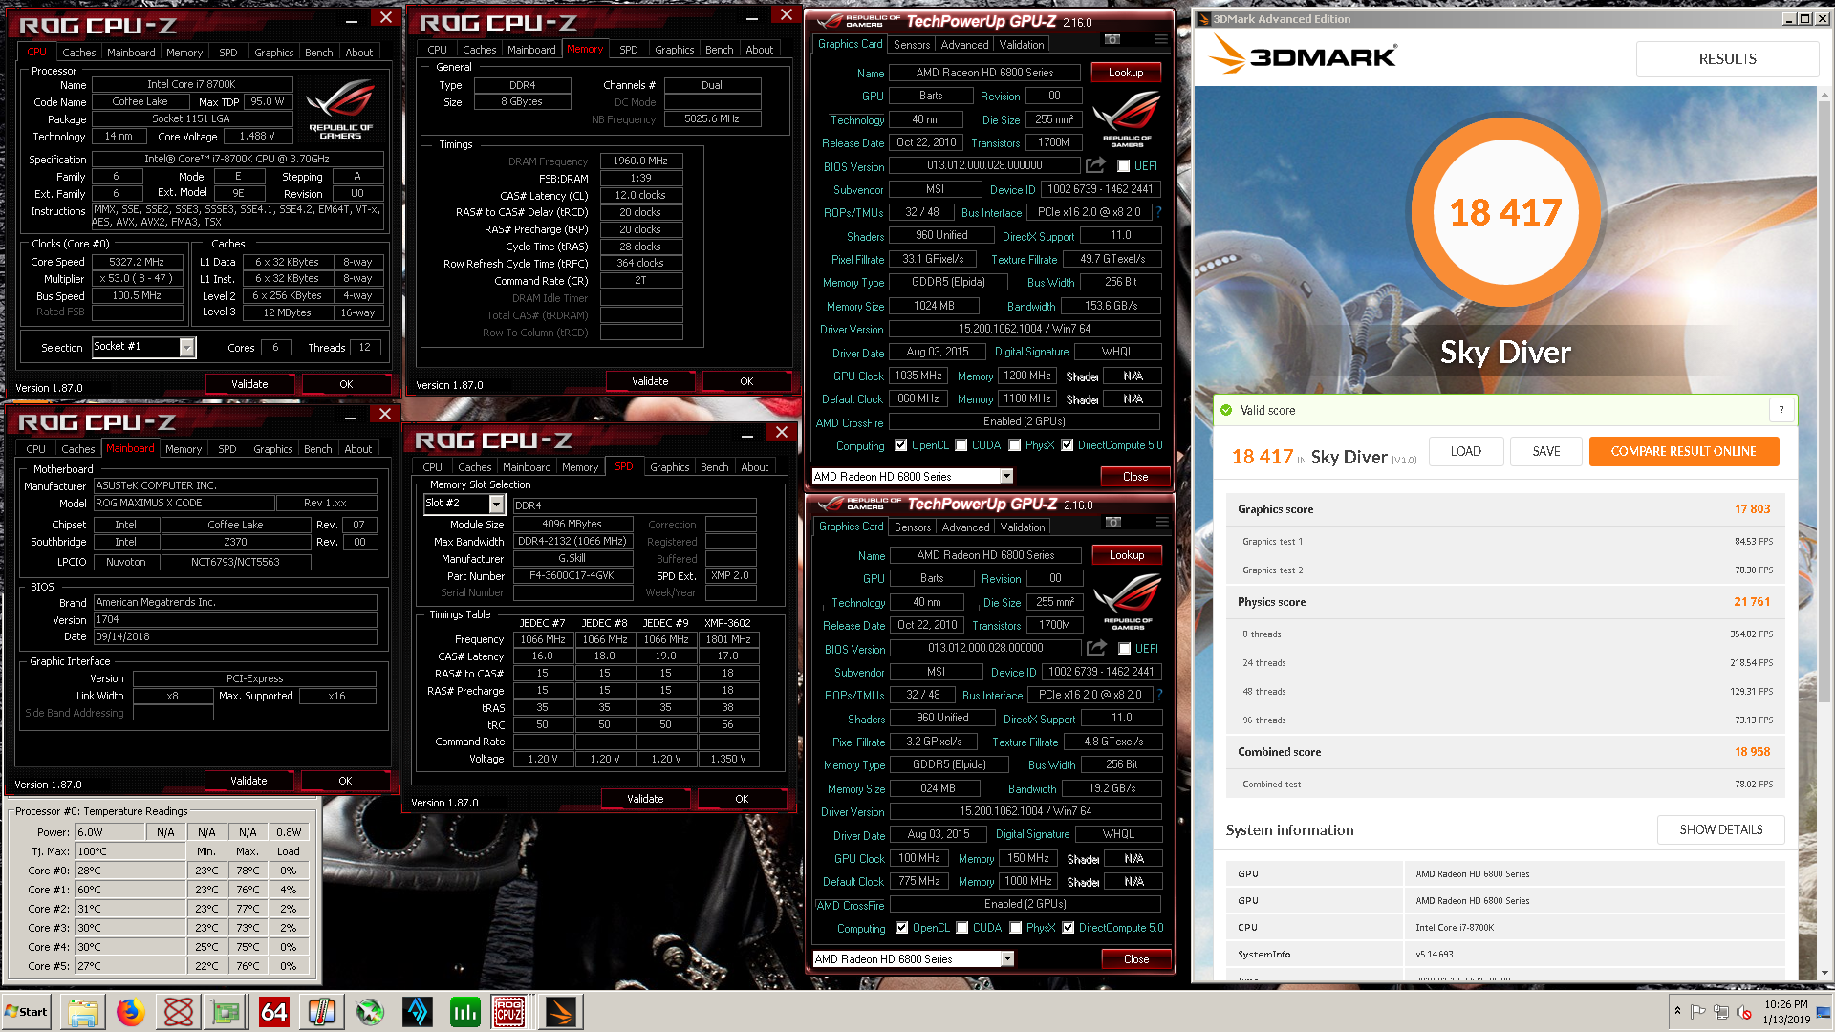Toggle CUDA checkbox in lower GPU-Z window
The height and width of the screenshot is (1032, 1835).
pyautogui.click(x=962, y=928)
